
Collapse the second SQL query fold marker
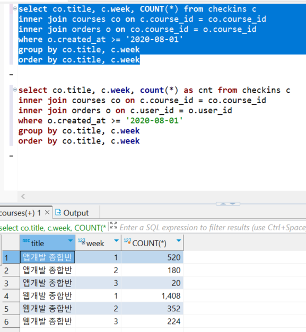click(x=15, y=90)
